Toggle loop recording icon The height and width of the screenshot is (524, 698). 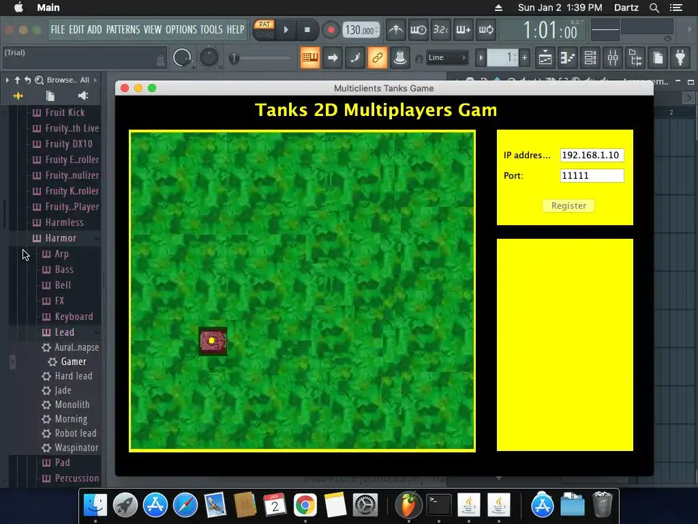tap(485, 30)
